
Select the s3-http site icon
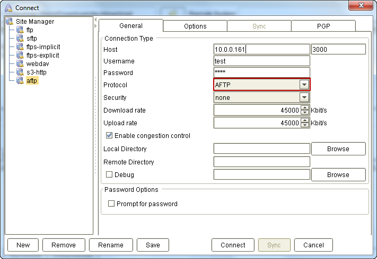click(x=21, y=72)
